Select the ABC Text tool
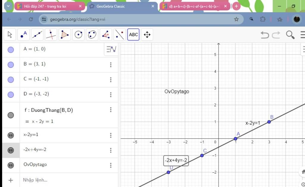This screenshot has width=305, height=187. pos(133,35)
